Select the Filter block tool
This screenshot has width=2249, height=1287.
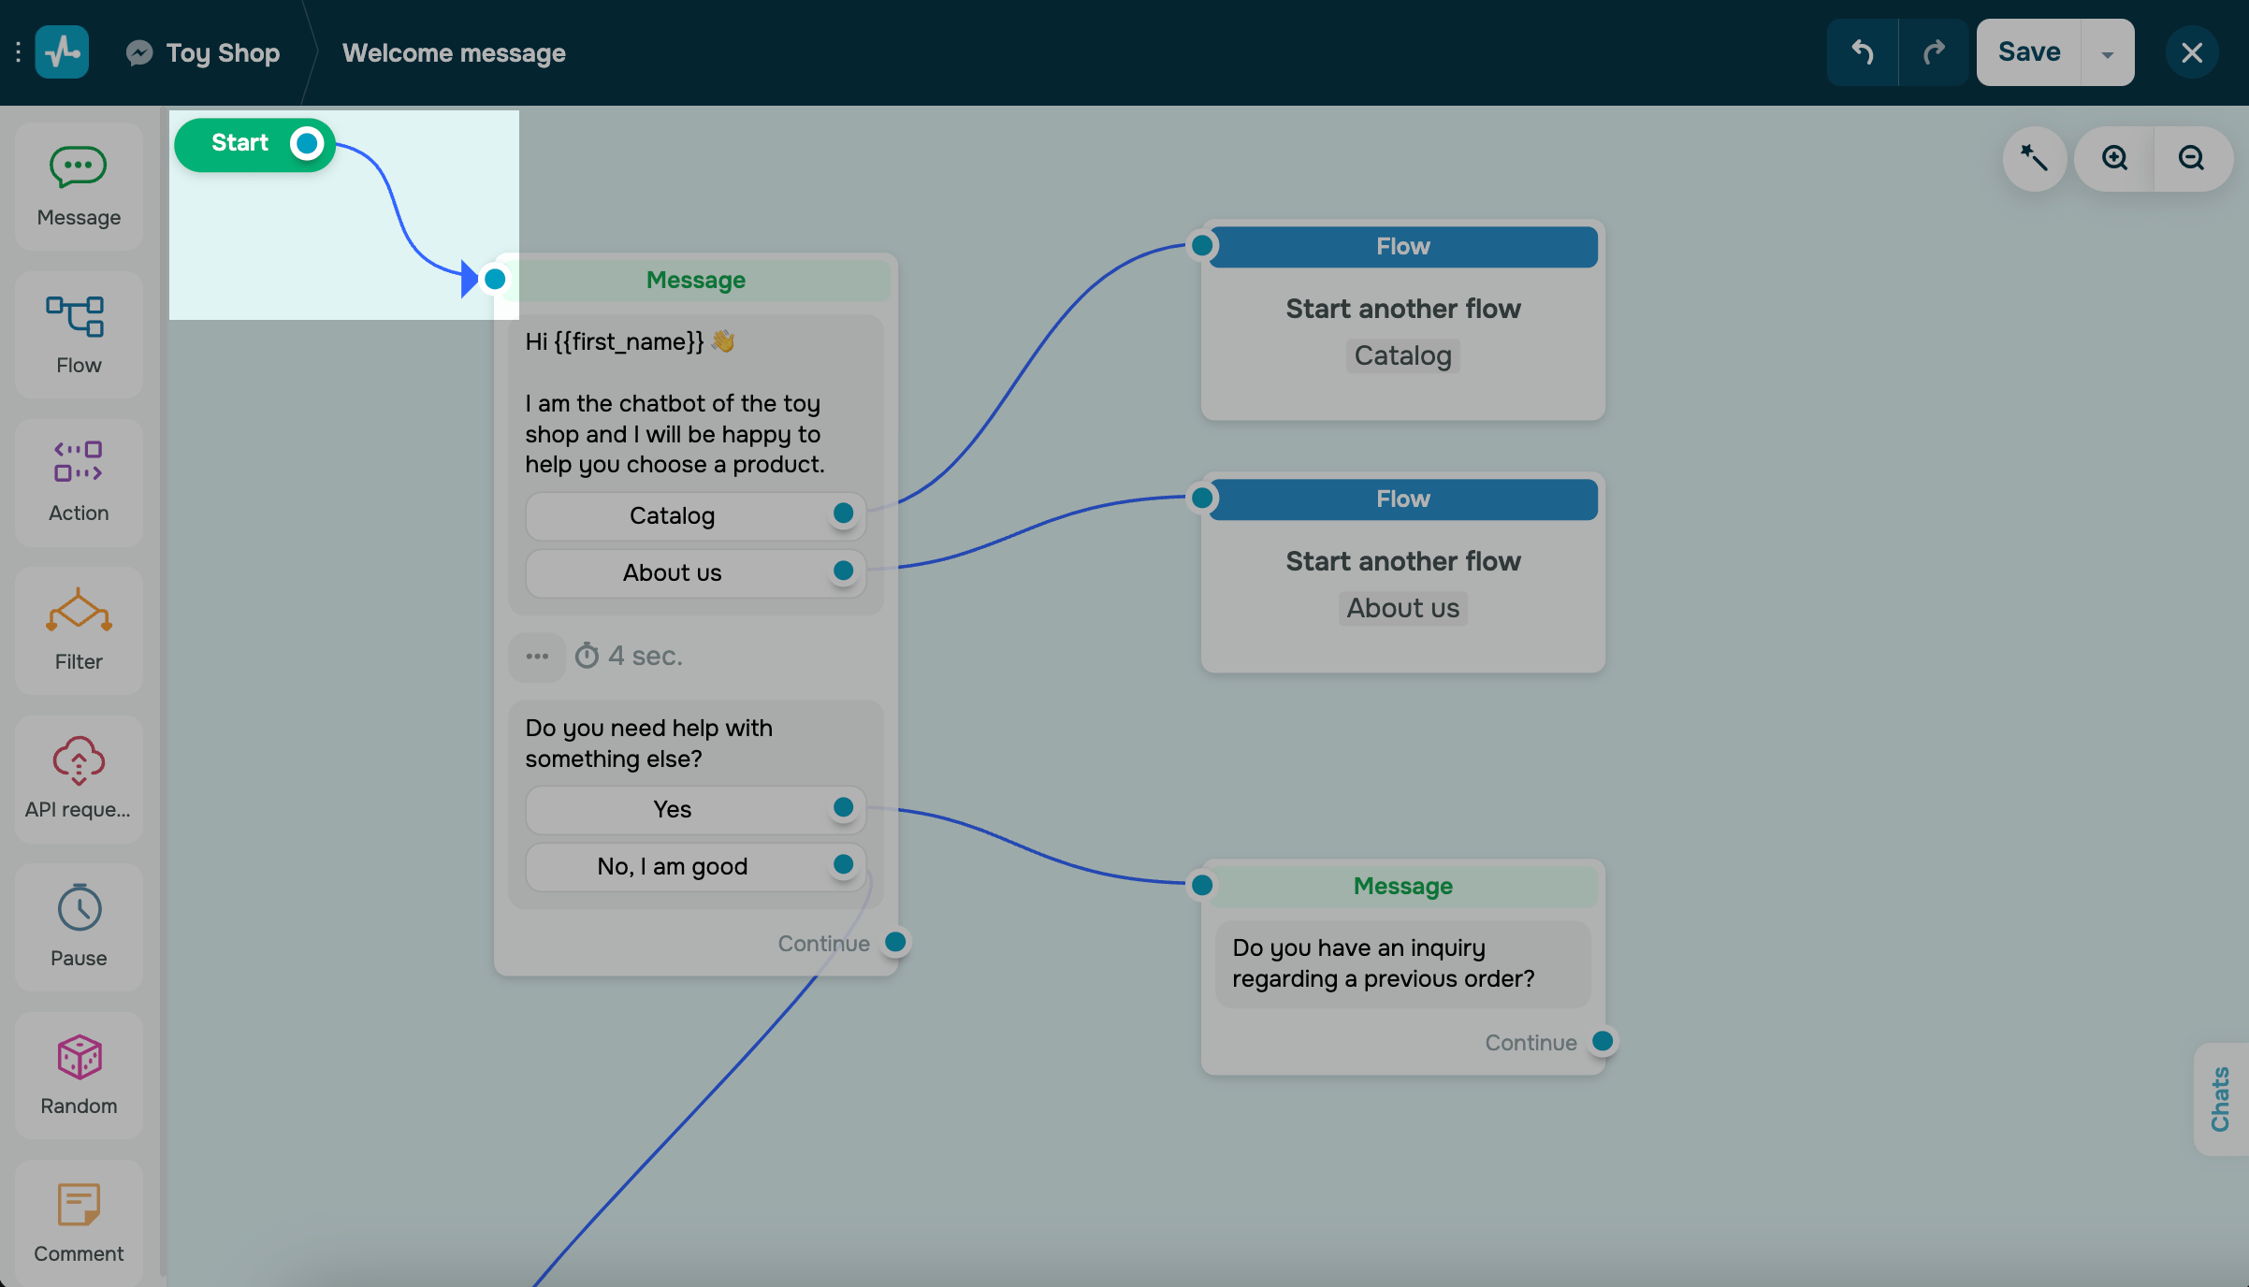(79, 630)
